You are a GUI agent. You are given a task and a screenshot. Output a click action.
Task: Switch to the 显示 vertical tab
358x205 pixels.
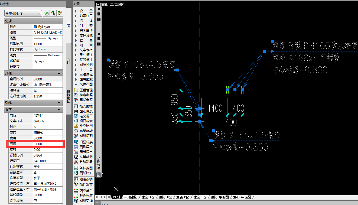click(69, 61)
